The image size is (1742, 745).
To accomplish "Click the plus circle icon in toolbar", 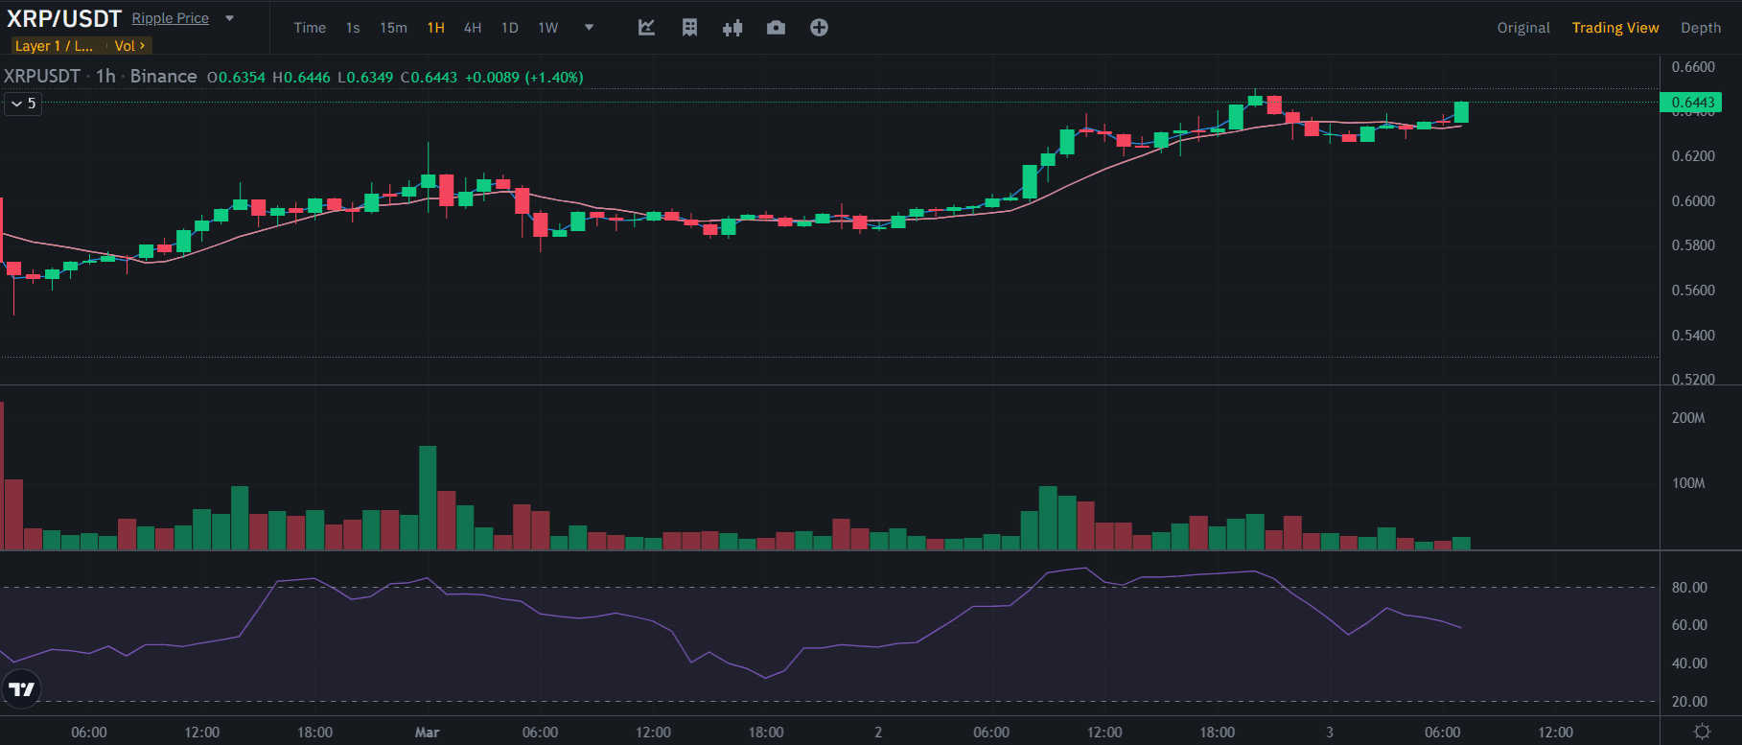I will (819, 28).
